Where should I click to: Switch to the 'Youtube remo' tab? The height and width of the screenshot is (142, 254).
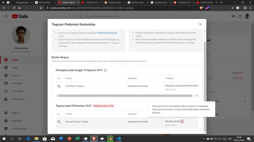coord(161,2)
